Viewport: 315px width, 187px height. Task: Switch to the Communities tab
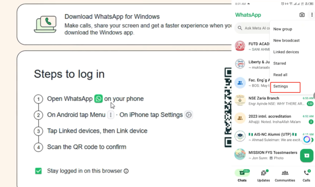click(x=285, y=176)
